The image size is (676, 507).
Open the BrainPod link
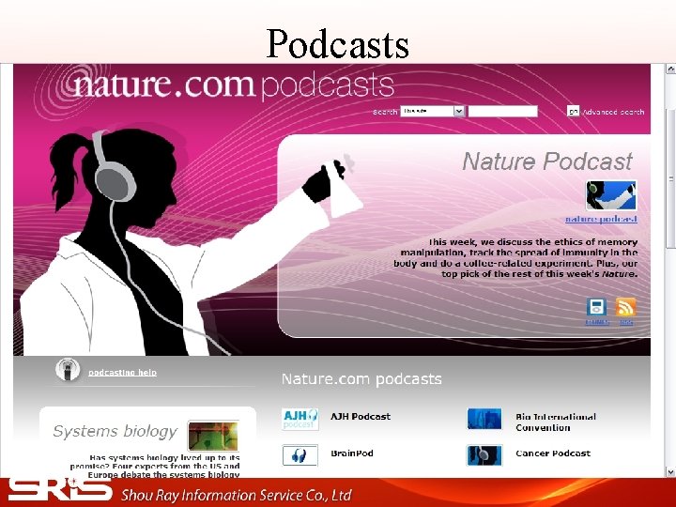click(x=352, y=453)
